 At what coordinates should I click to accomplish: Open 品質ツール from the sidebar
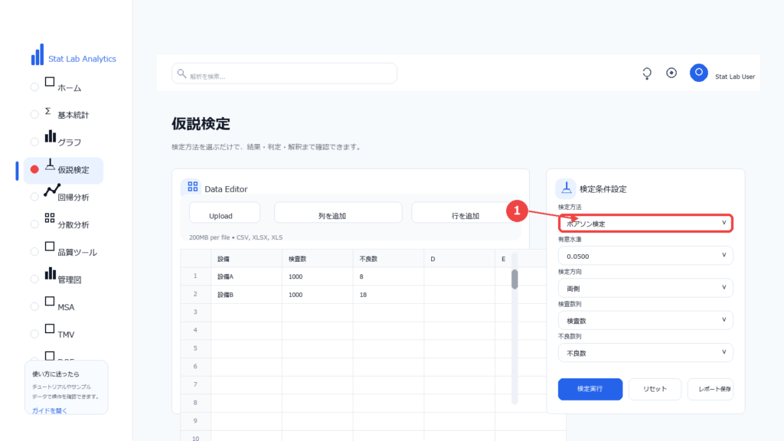[77, 253]
